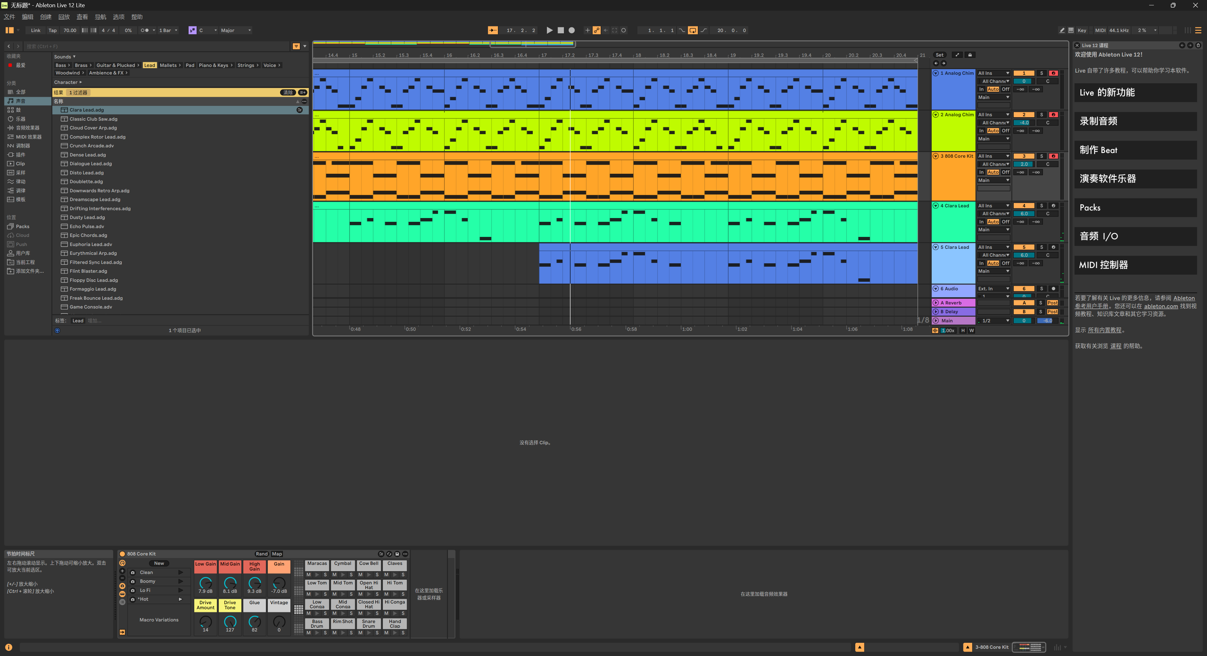Viewport: 1207px width, 656px height.
Task: Open the 1 Bar quantization dropdown
Action: coord(168,30)
